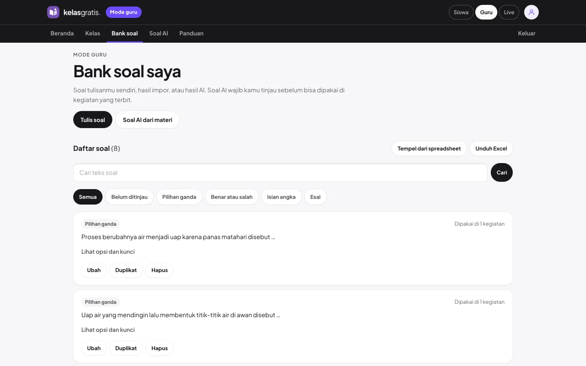The height and width of the screenshot is (366, 586).
Task: Click Hapus on the titik-titik air di awan question
Action: pyautogui.click(x=160, y=348)
